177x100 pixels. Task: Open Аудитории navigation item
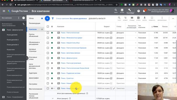[x=33, y=73]
